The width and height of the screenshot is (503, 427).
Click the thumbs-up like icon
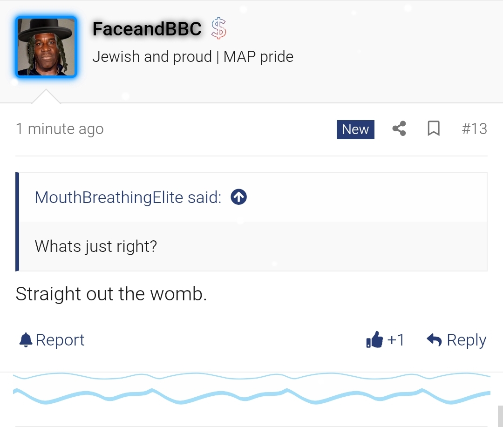point(374,340)
